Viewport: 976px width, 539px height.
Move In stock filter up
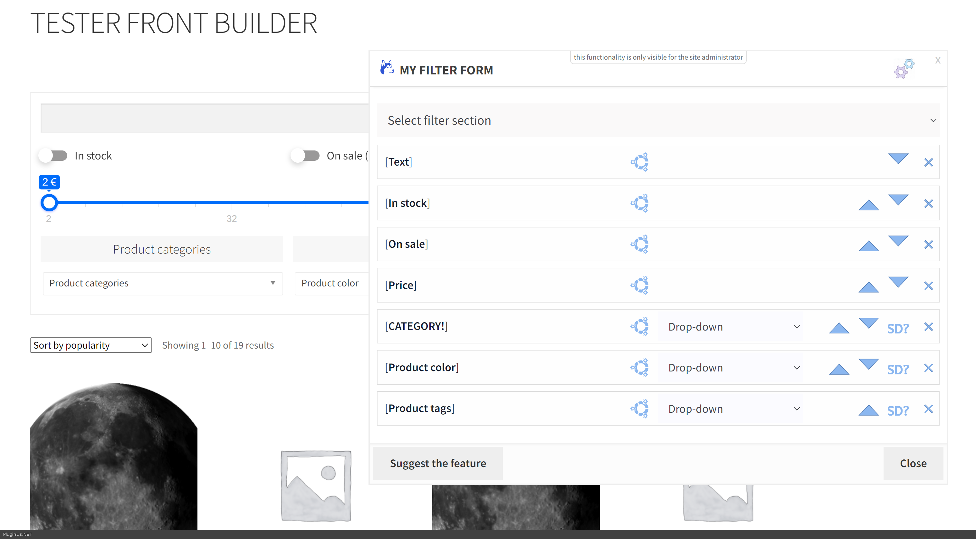868,205
